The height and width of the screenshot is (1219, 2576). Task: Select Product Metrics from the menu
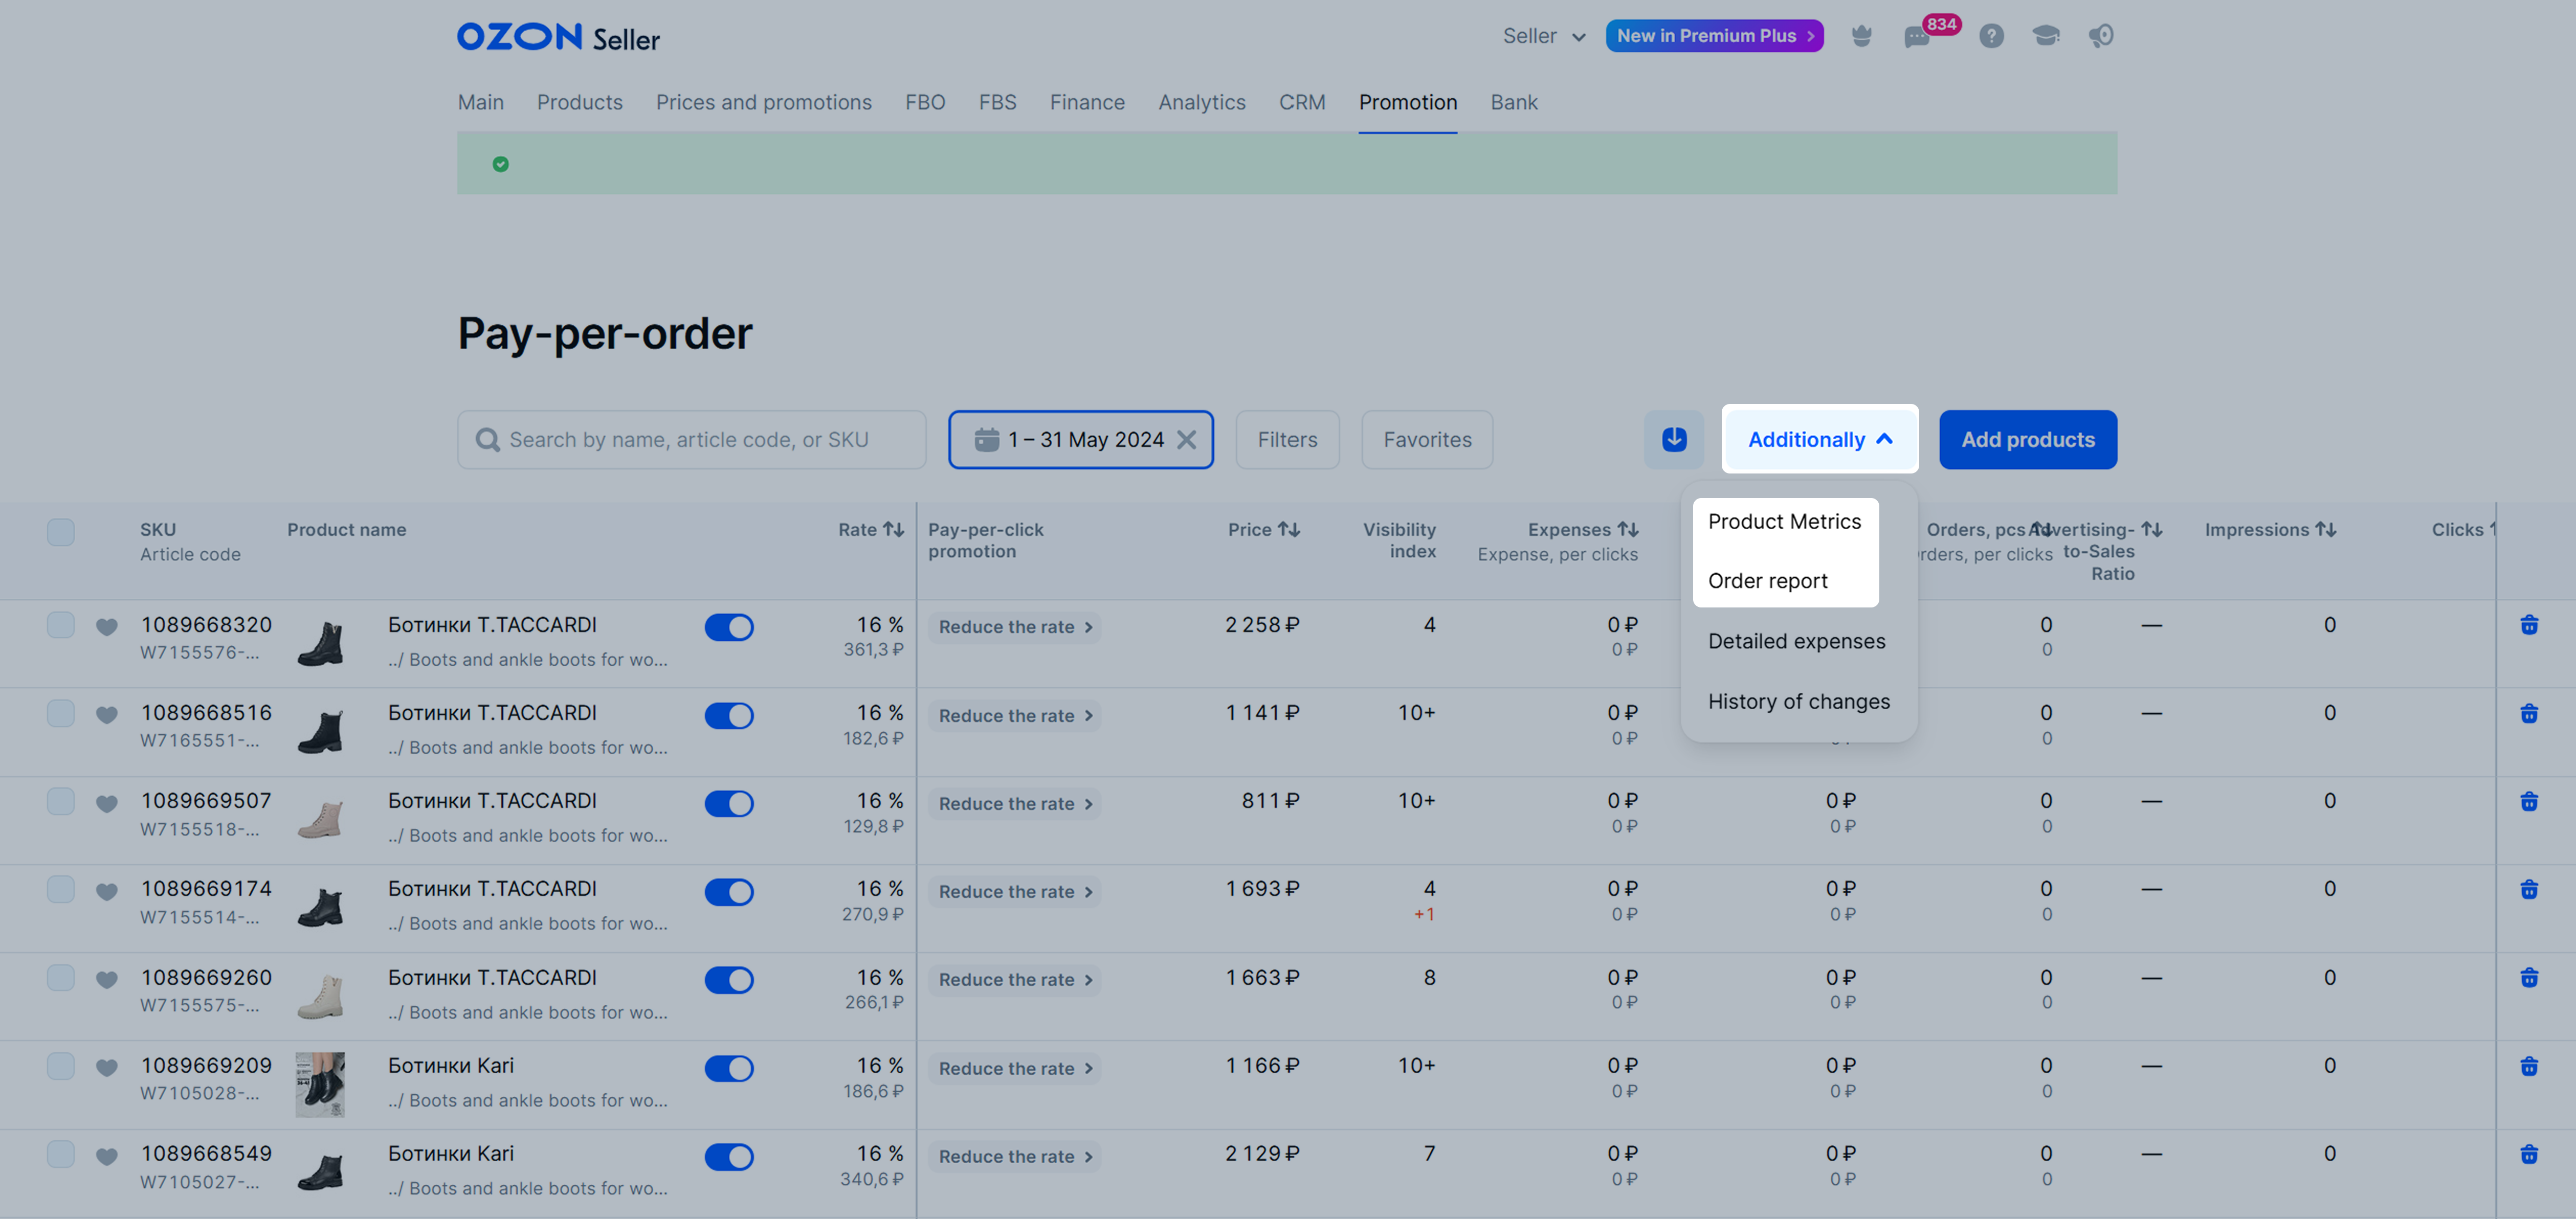(1784, 521)
